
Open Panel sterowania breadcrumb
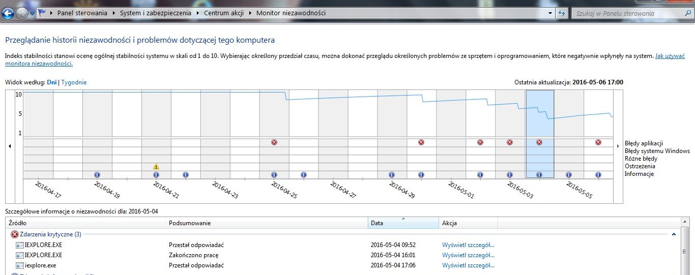click(82, 13)
